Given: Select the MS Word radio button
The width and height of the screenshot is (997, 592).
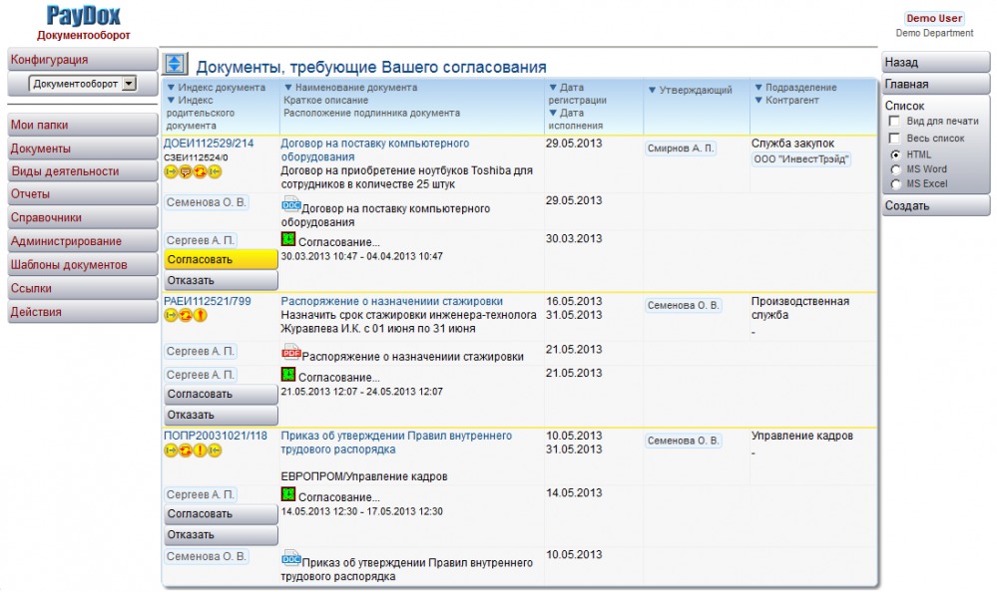Looking at the screenshot, I should pyautogui.click(x=895, y=169).
